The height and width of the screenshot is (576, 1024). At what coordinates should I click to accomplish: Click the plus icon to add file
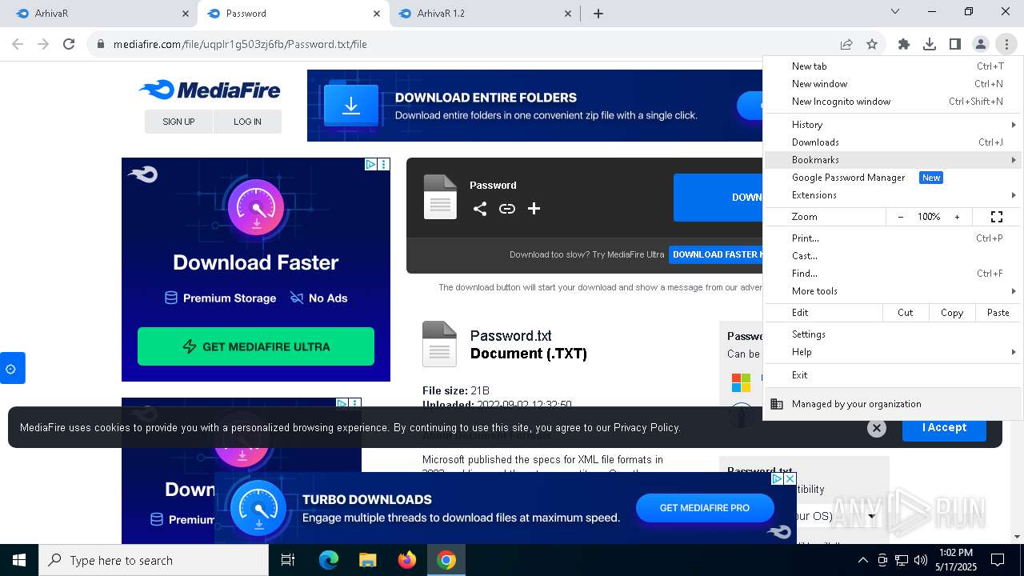pyautogui.click(x=534, y=209)
